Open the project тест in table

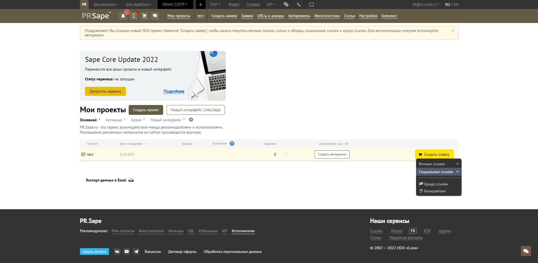90,154
